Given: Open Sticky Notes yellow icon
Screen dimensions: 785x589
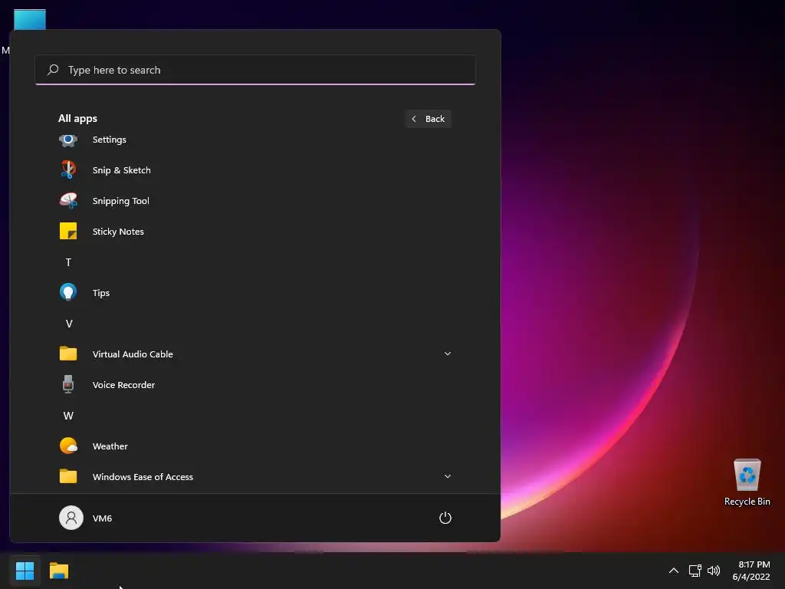Looking at the screenshot, I should coord(68,231).
